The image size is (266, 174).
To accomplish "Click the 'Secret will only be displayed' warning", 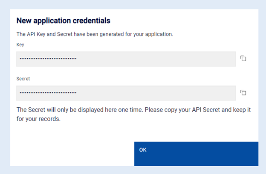I will tap(133, 110).
